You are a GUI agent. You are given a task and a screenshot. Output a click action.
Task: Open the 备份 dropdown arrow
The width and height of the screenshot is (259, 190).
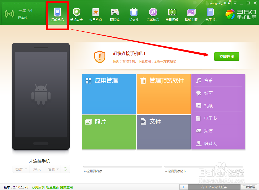57,169
